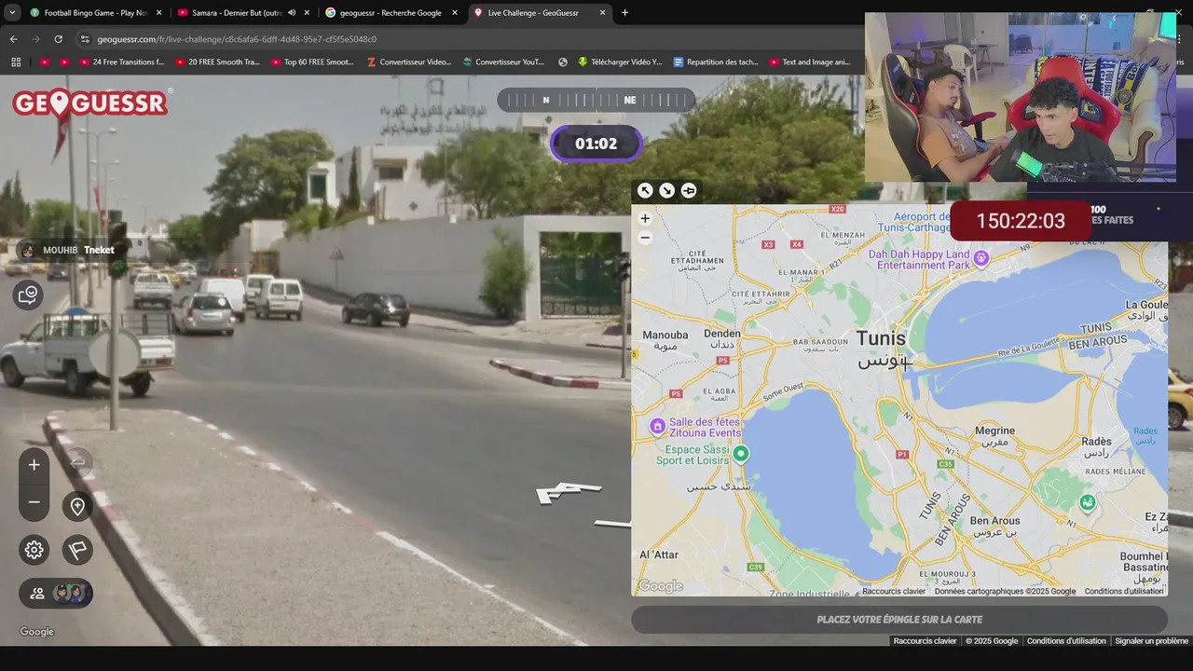Click the Google logo on the map

click(x=661, y=586)
